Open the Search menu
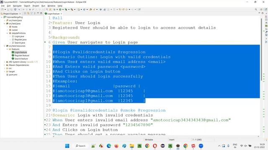 coord(27,6)
